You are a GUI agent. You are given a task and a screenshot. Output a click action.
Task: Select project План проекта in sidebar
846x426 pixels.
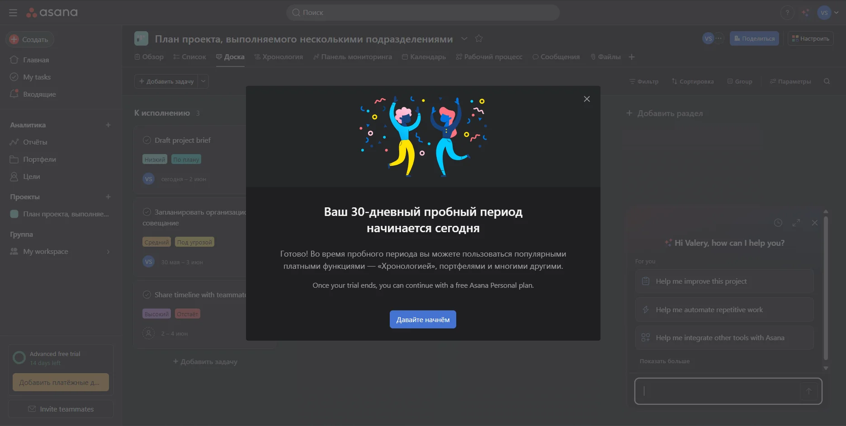(x=61, y=214)
